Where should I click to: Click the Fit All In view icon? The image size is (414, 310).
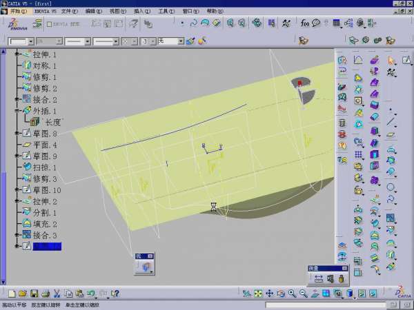pyautogui.click(x=257, y=294)
